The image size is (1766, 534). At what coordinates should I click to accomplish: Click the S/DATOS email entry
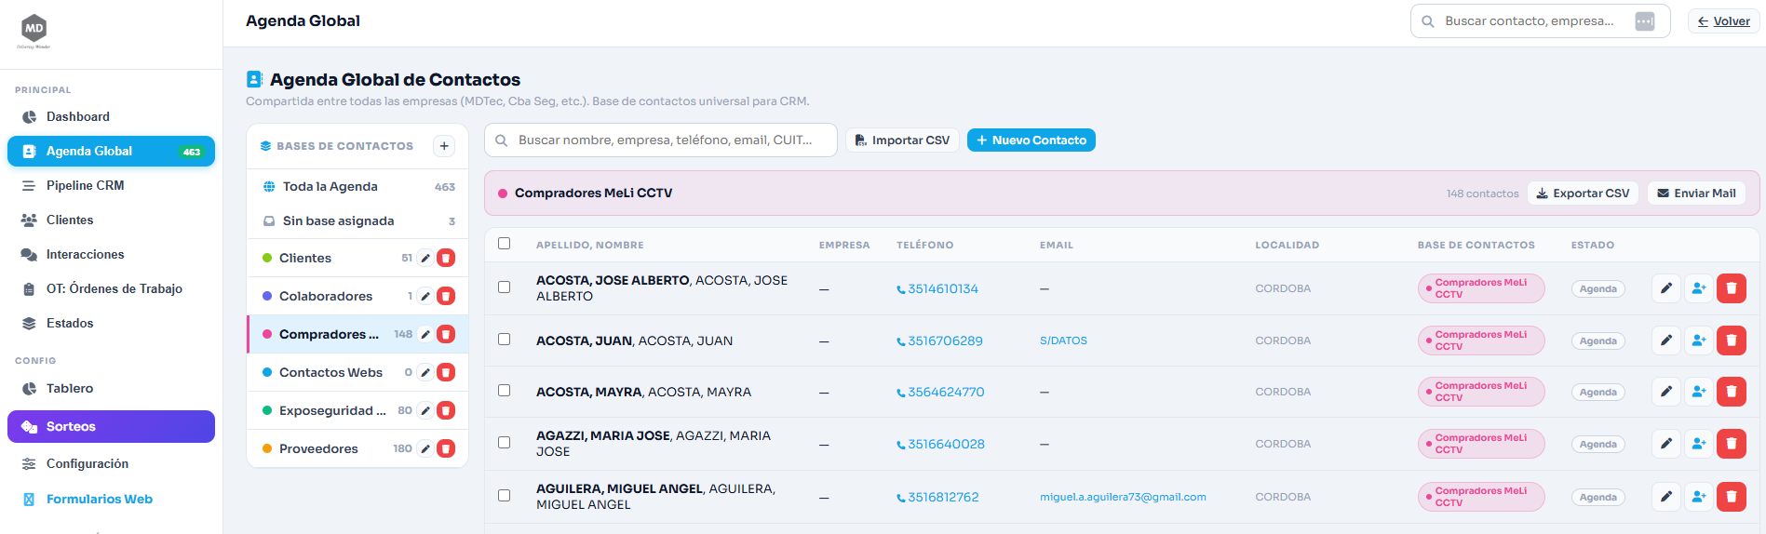coord(1063,340)
